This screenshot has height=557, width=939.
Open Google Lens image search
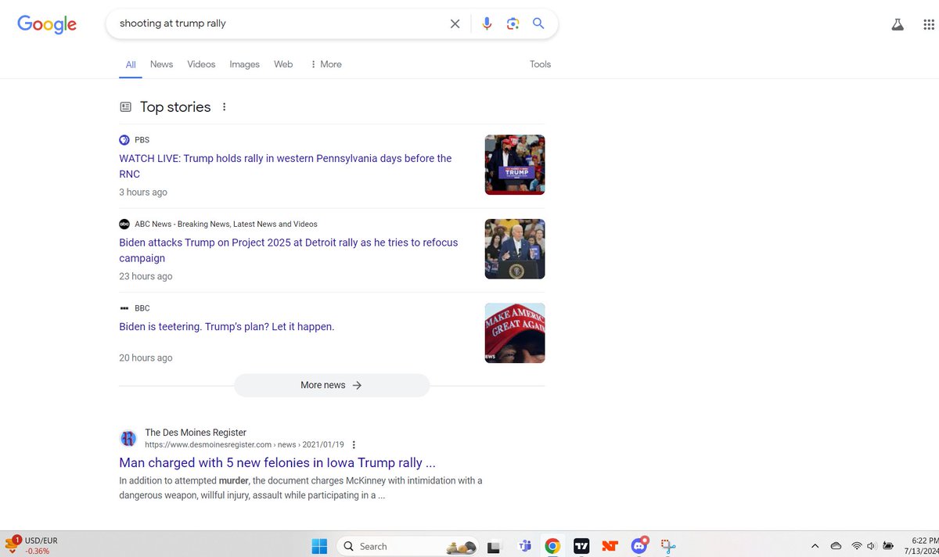(x=513, y=23)
